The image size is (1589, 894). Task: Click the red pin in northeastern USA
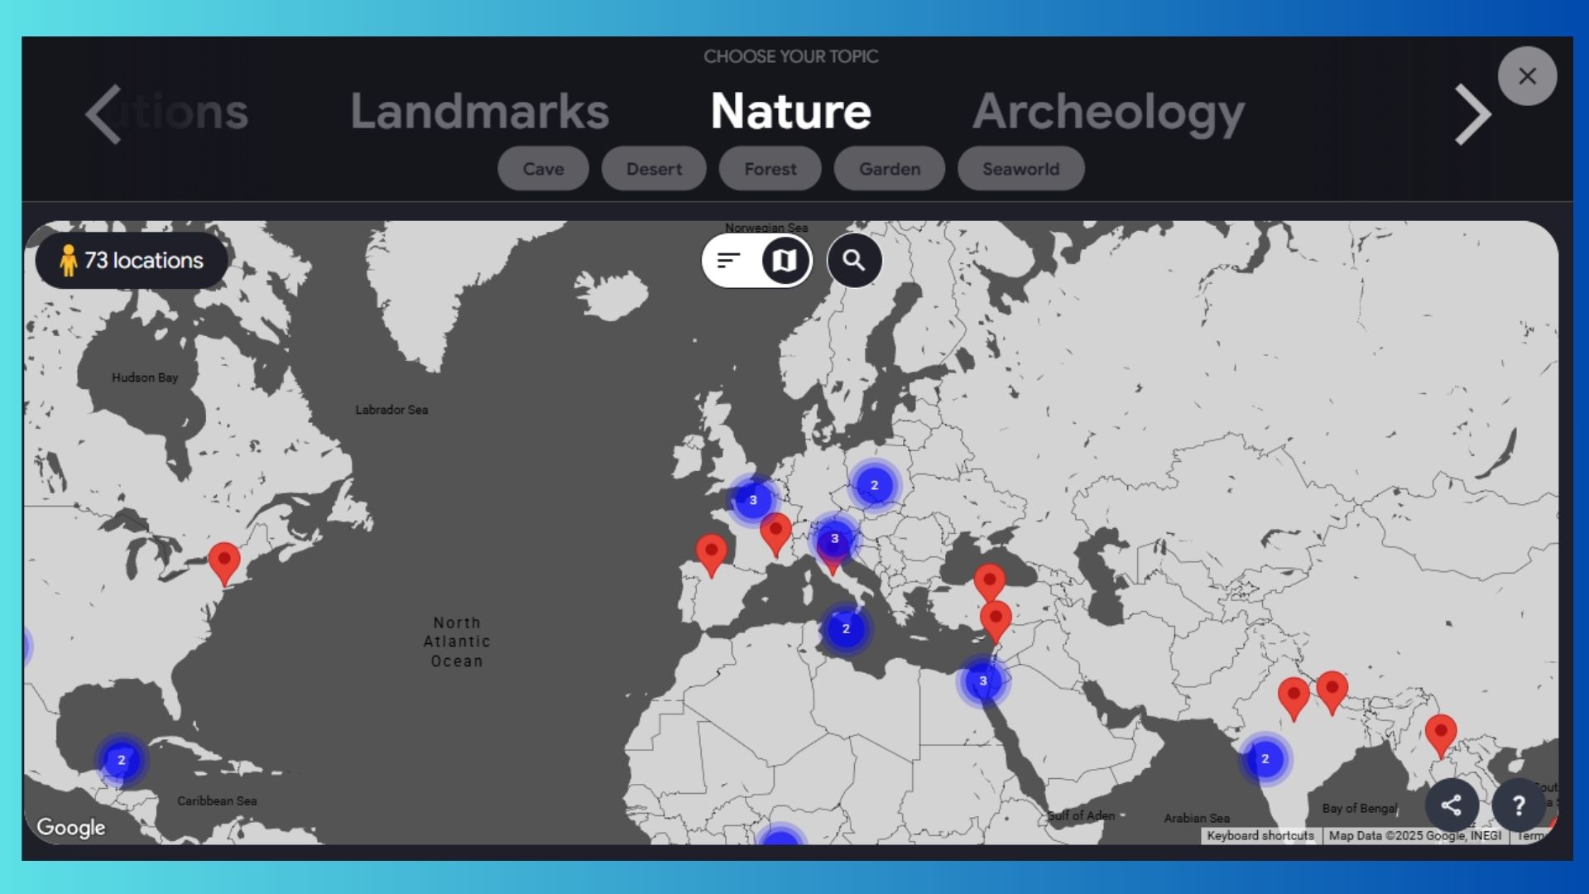[x=224, y=560]
